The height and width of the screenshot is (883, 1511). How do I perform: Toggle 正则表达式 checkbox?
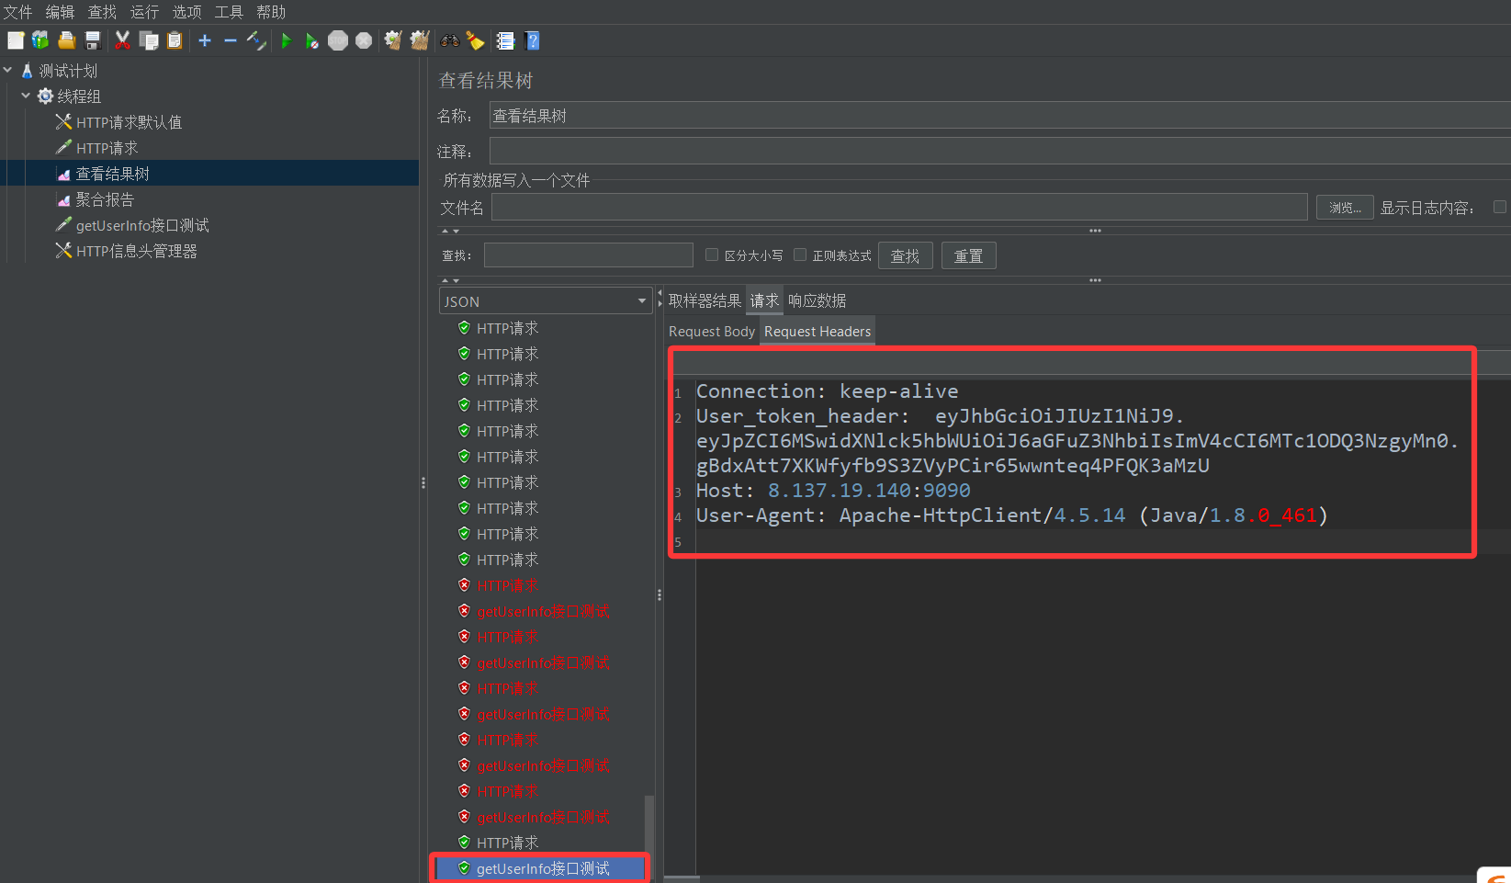coord(800,255)
